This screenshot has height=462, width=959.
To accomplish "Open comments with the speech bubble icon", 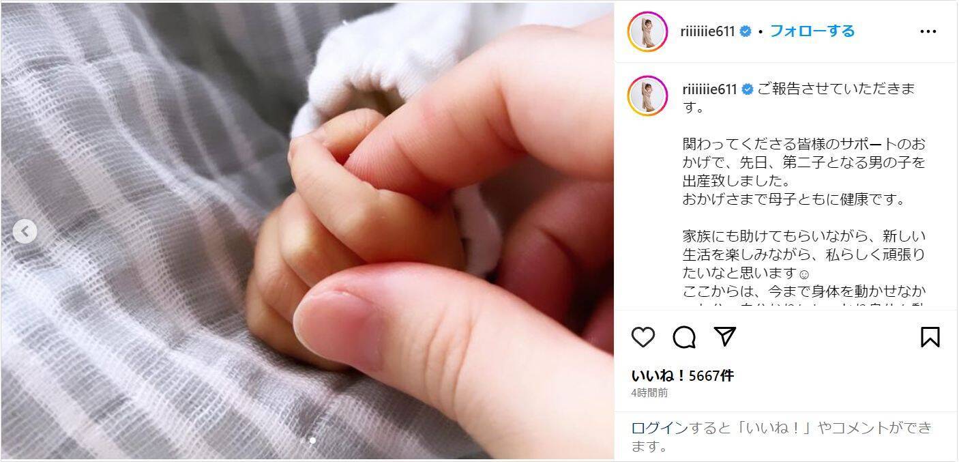I will (684, 337).
